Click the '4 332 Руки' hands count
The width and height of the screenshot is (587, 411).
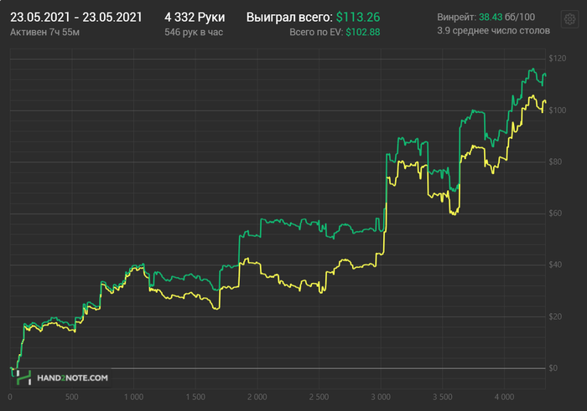coord(195,18)
